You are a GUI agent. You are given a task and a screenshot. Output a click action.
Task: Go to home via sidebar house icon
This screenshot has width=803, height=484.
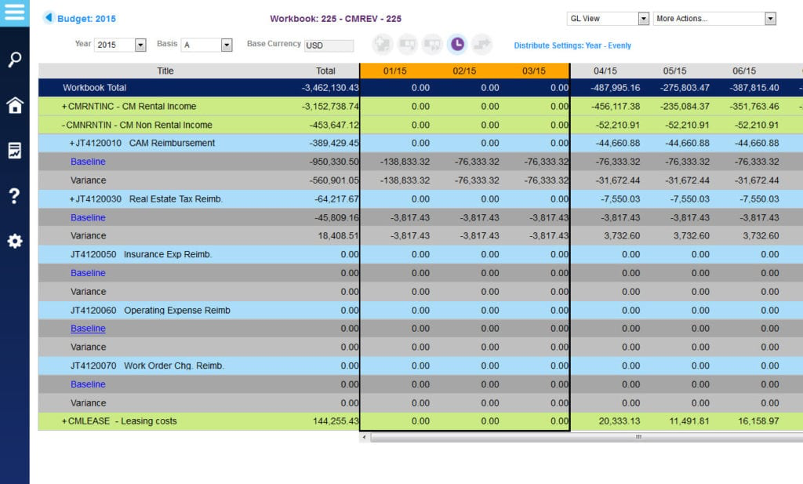pyautogui.click(x=14, y=105)
